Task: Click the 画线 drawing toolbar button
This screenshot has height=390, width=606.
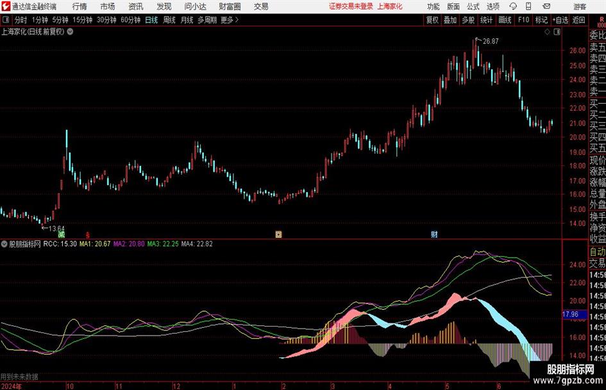Action: point(505,20)
